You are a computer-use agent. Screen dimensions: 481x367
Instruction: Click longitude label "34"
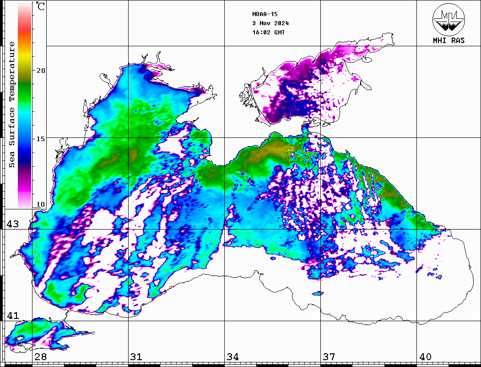pos(233,357)
